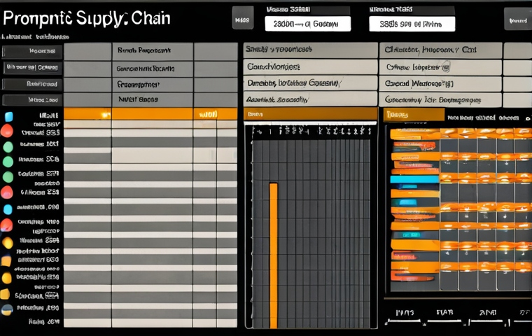Click the small dark gray button beside the title
The image size is (532, 336).
243,18
